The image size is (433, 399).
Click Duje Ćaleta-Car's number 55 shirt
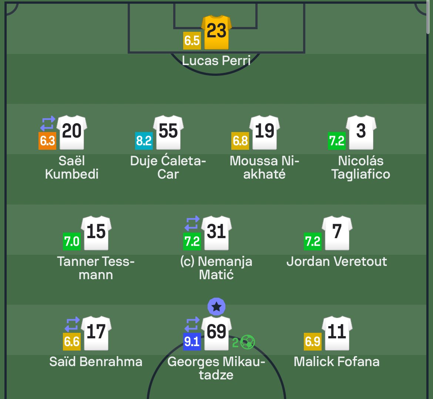pyautogui.click(x=168, y=132)
